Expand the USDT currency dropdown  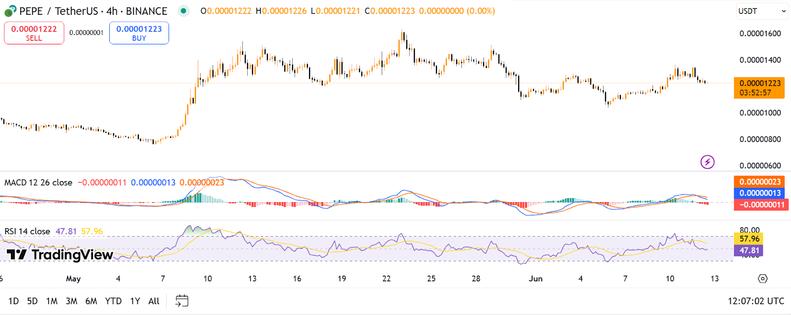[x=762, y=11]
